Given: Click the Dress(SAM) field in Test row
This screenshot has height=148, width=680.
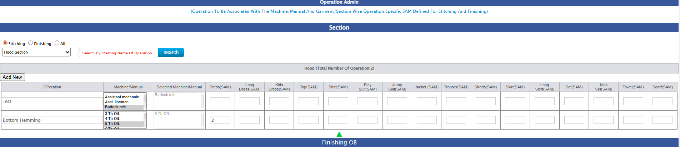Looking at the screenshot, I should coord(220,101).
